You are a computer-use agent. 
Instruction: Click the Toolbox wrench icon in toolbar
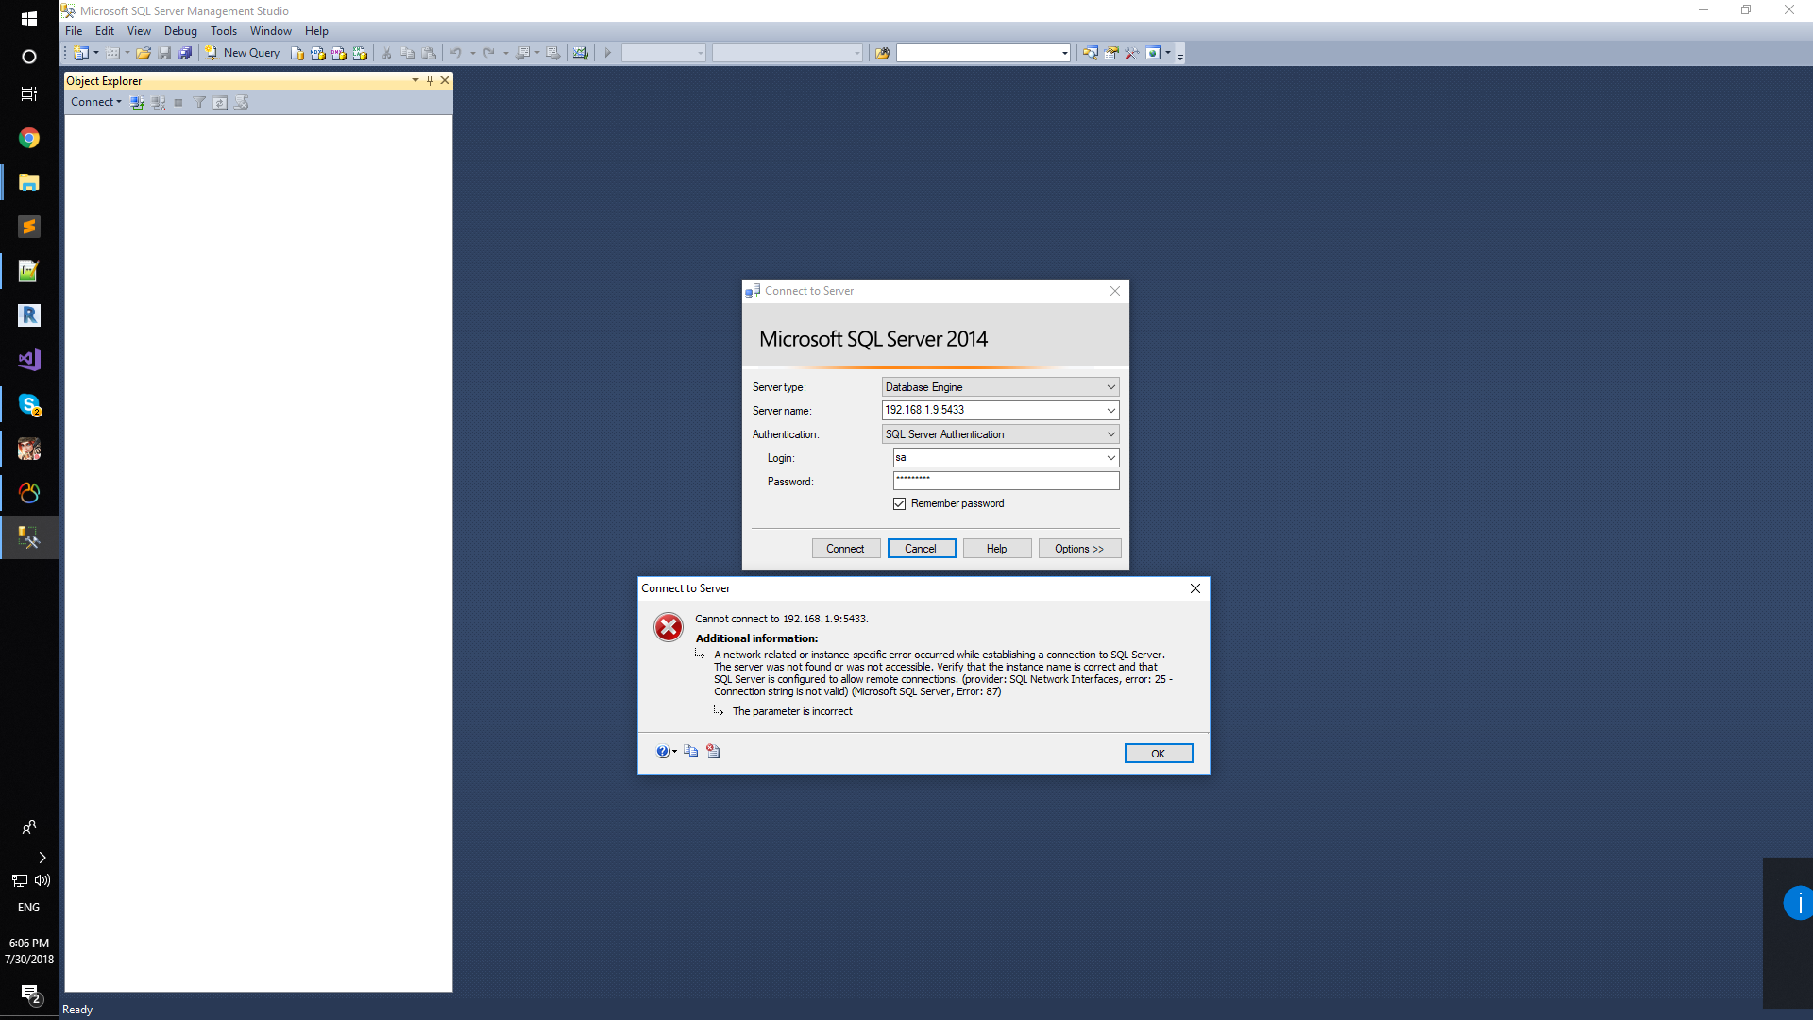click(1131, 53)
